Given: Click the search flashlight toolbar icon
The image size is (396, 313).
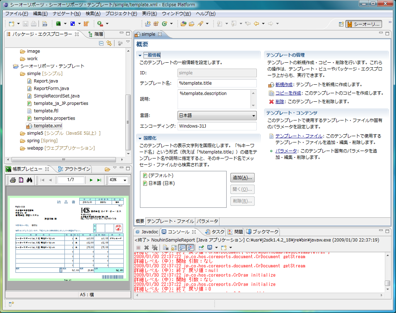Looking at the screenshot, I should pyautogui.click(x=200, y=24).
